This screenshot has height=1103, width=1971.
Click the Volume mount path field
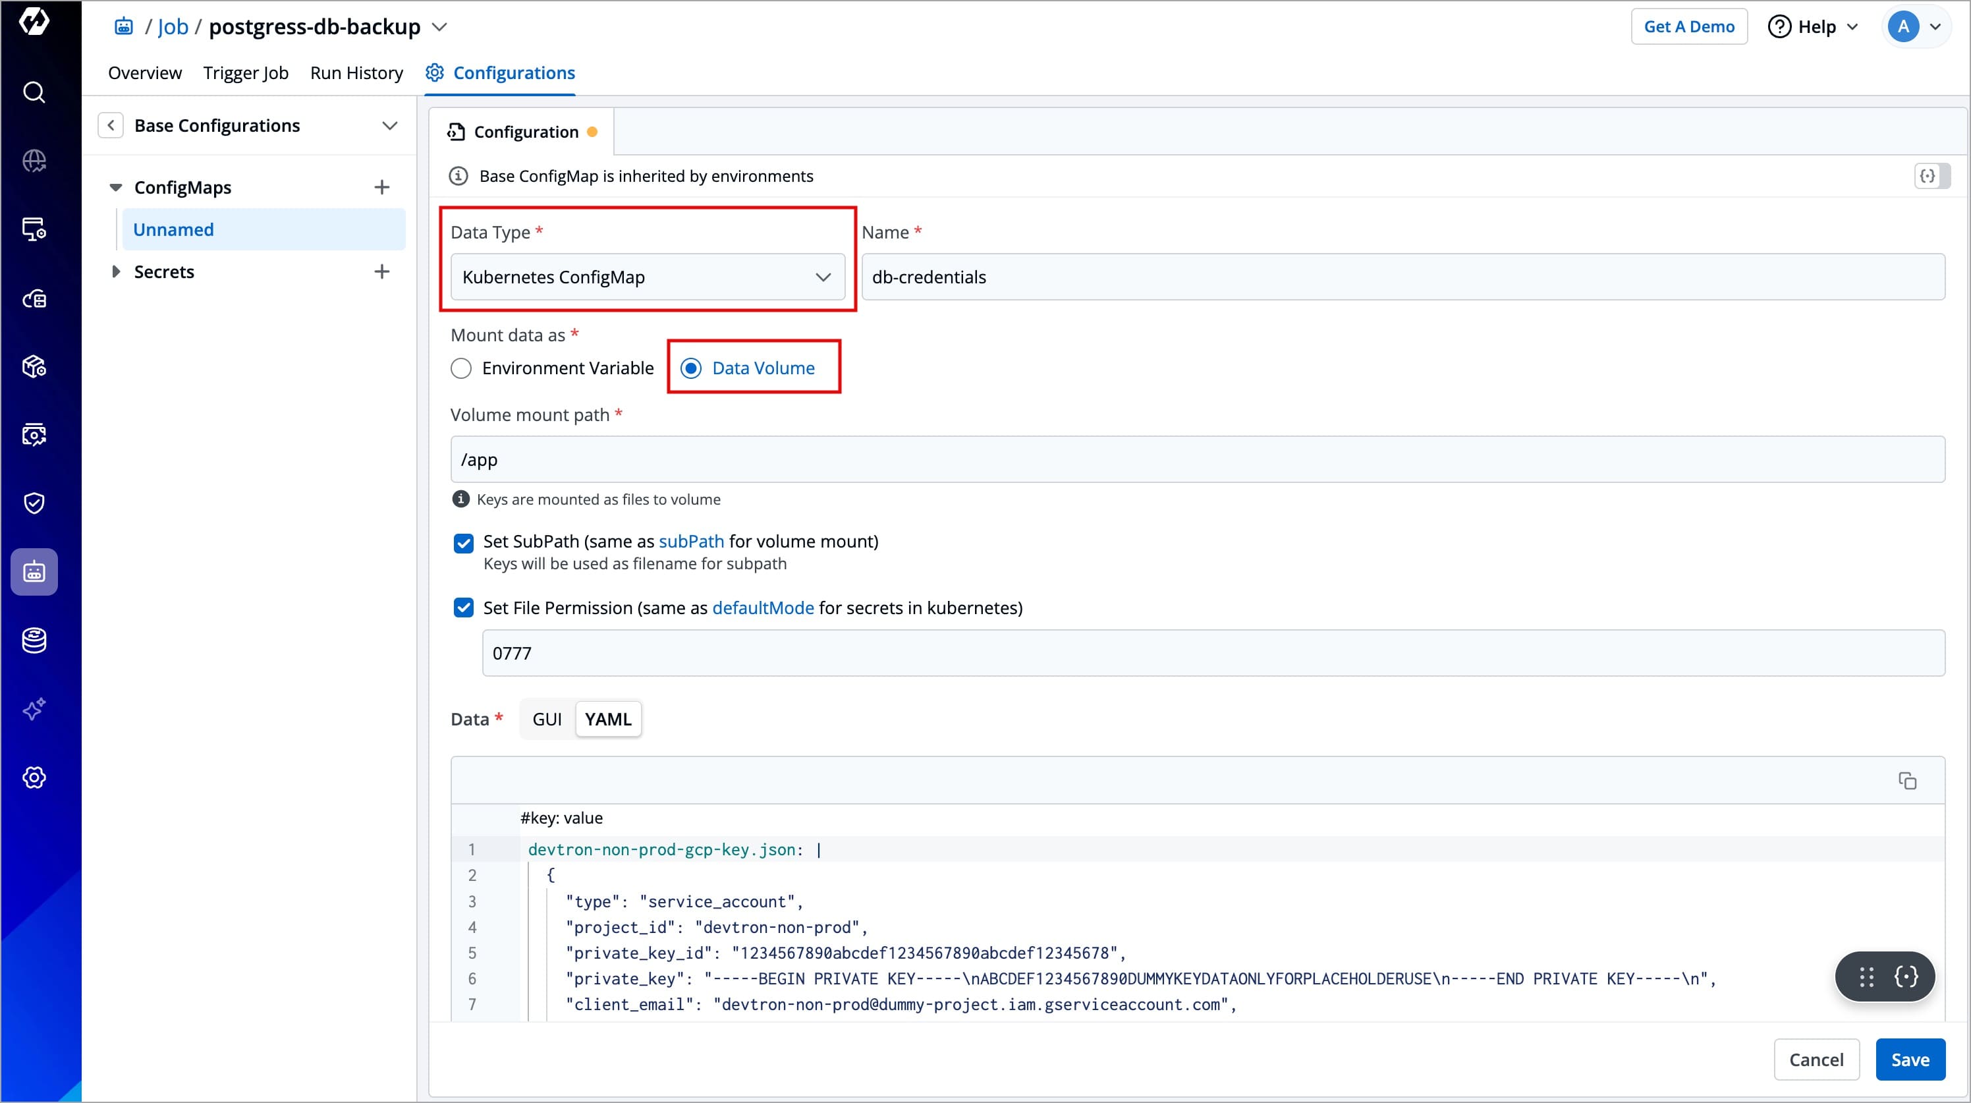[x=1198, y=459]
